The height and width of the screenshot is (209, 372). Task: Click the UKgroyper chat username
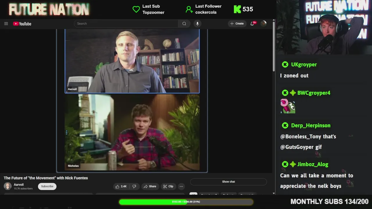304,64
